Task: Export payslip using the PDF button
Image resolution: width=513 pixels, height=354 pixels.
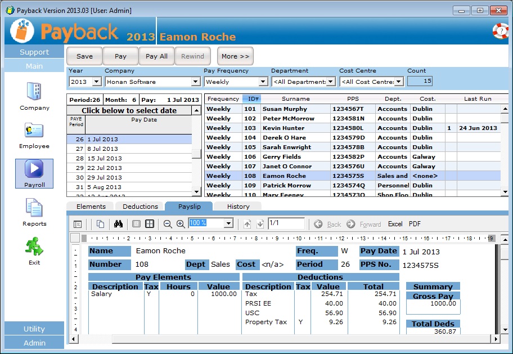Action: tap(415, 224)
